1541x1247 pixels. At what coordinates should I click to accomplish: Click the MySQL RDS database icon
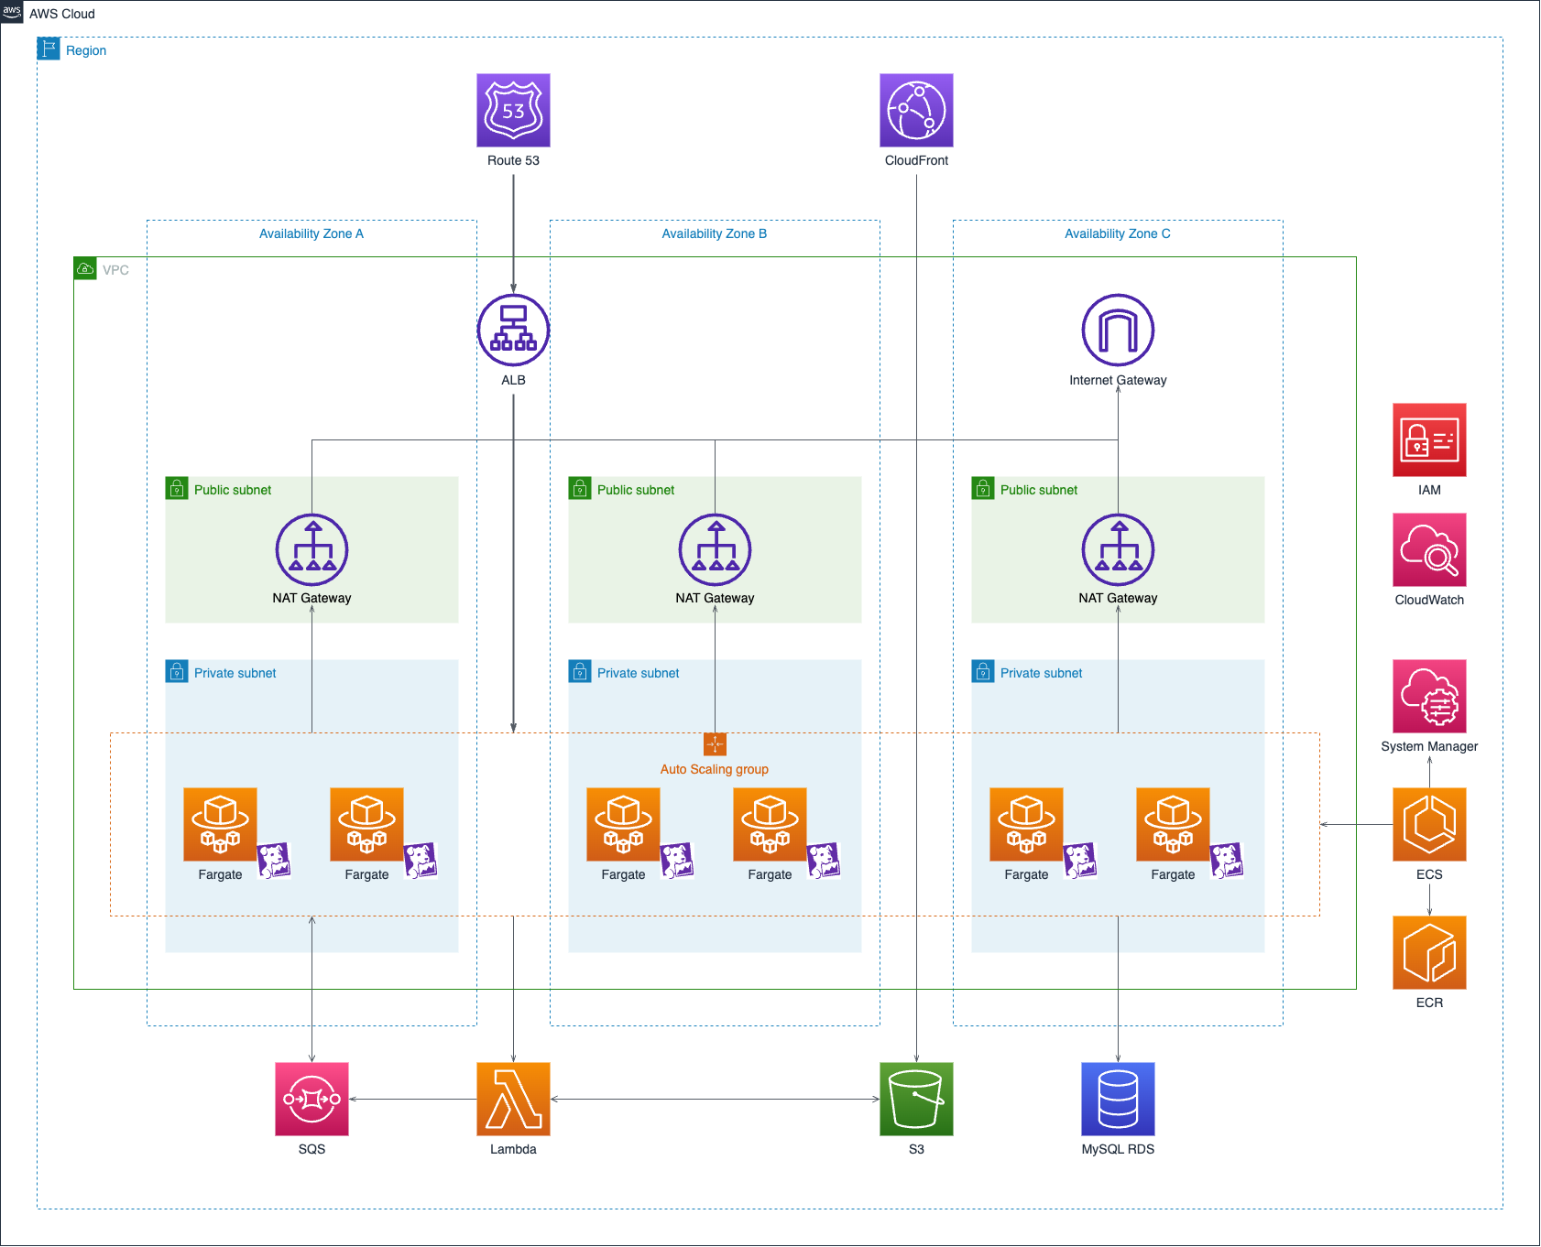(1118, 1099)
